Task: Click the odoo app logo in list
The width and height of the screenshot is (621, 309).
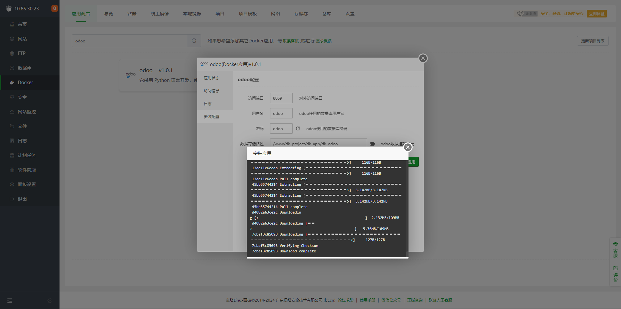Action: (x=131, y=75)
